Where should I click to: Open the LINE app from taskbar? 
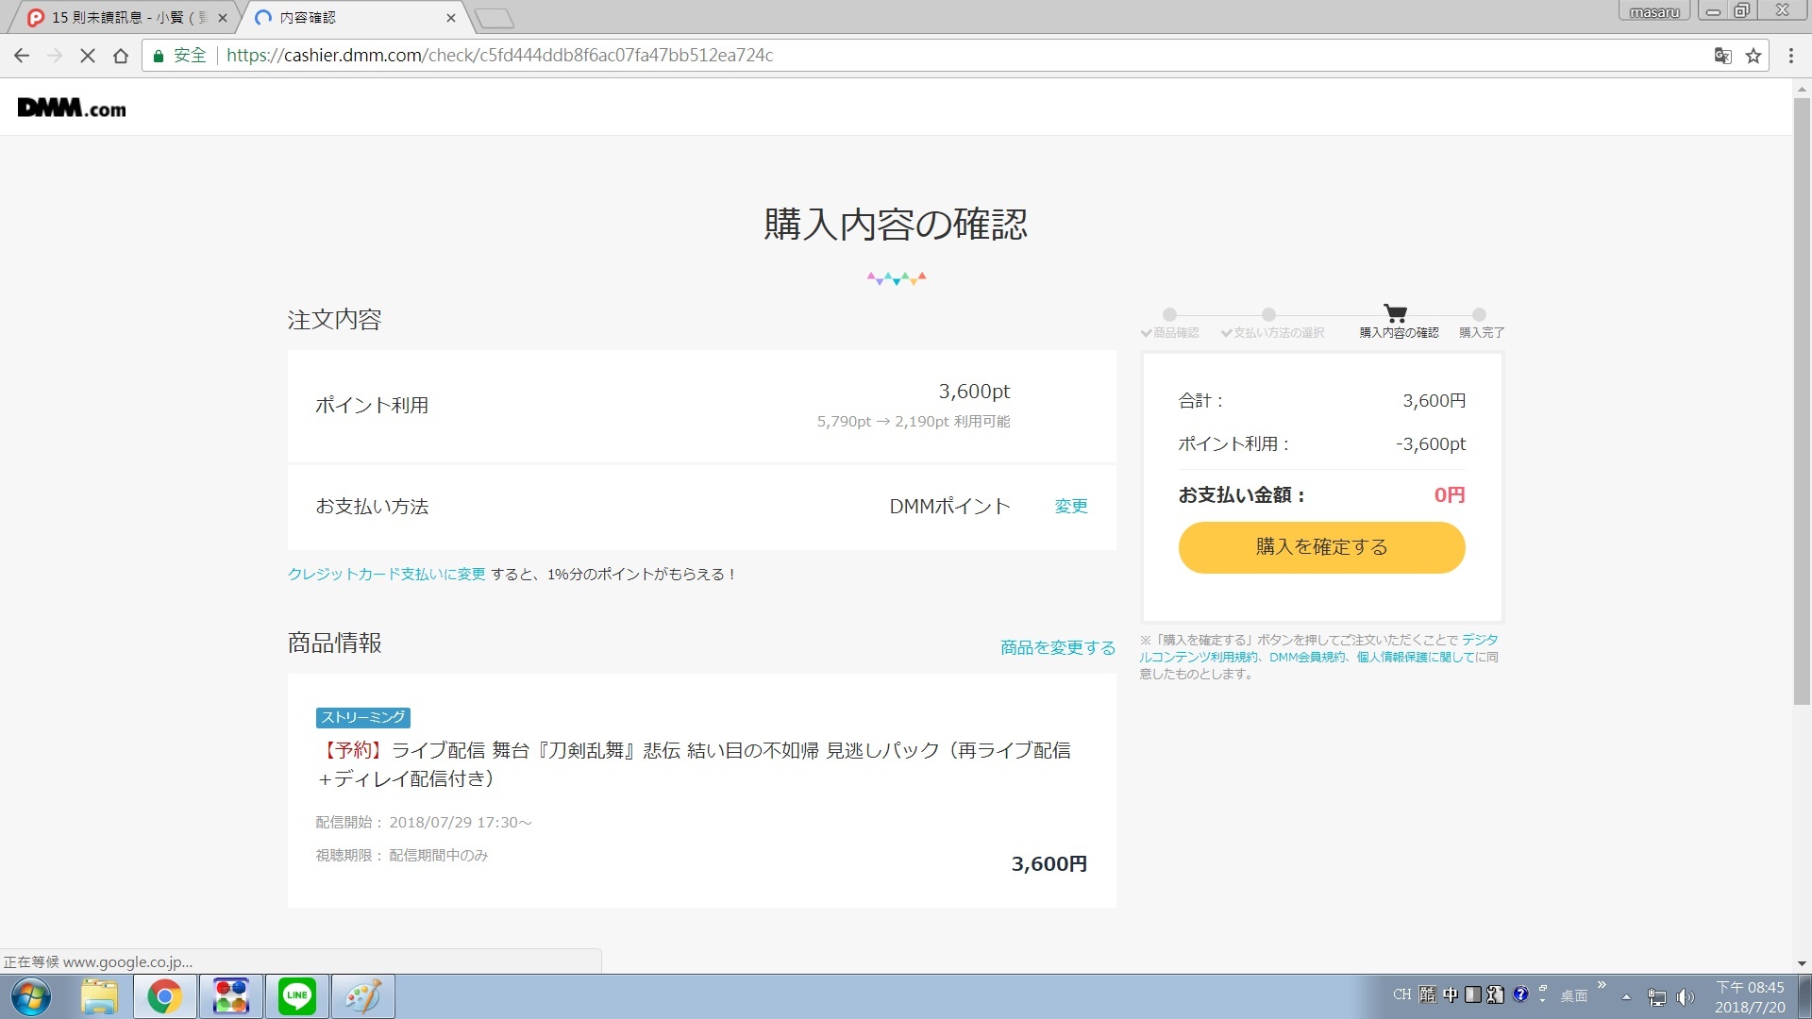pyautogui.click(x=297, y=997)
